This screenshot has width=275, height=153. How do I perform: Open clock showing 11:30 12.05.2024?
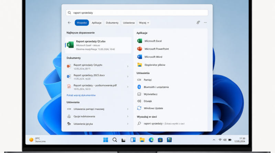(x=240, y=140)
